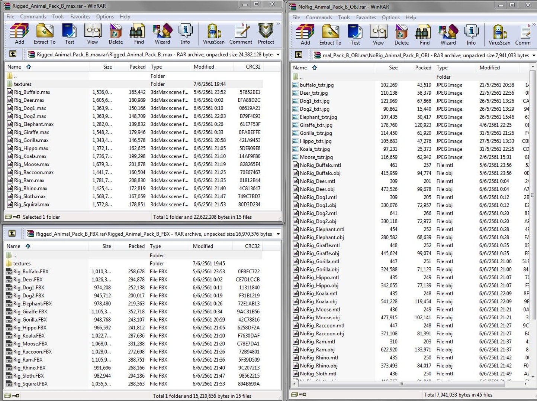This screenshot has height=401, width=537.
Task: Click the Delete icon in the left window toolbar
Action: [x=116, y=34]
